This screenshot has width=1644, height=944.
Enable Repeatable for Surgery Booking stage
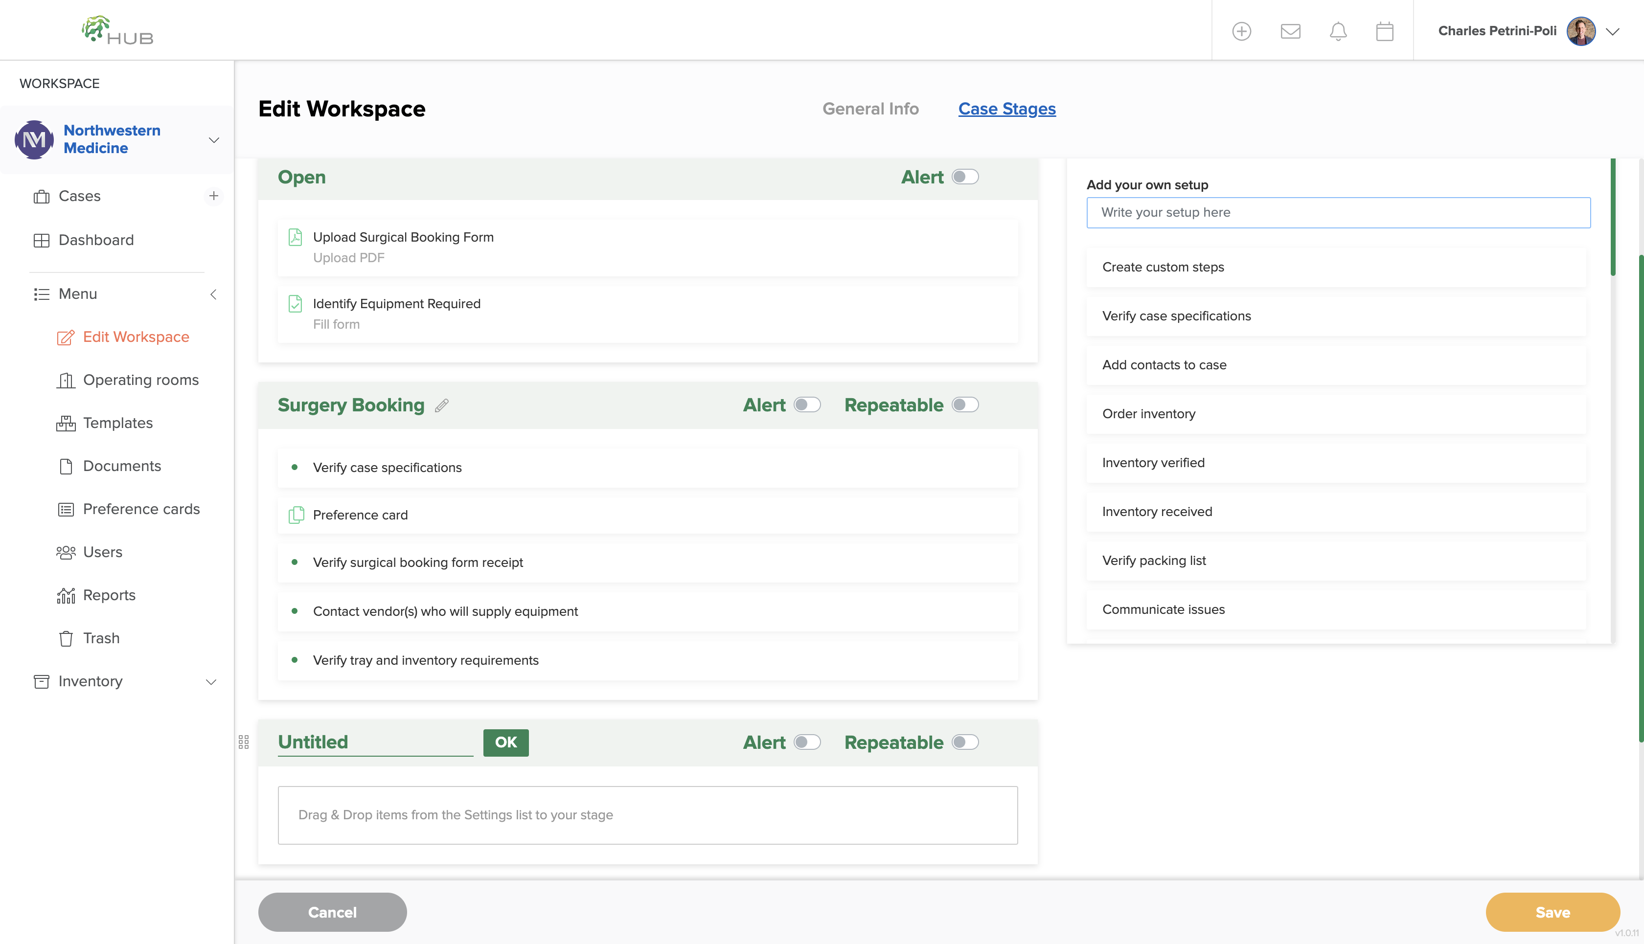[965, 405]
